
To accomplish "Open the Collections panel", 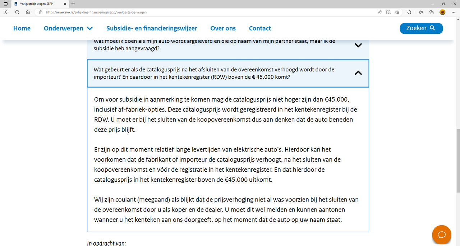I will pos(432,12).
